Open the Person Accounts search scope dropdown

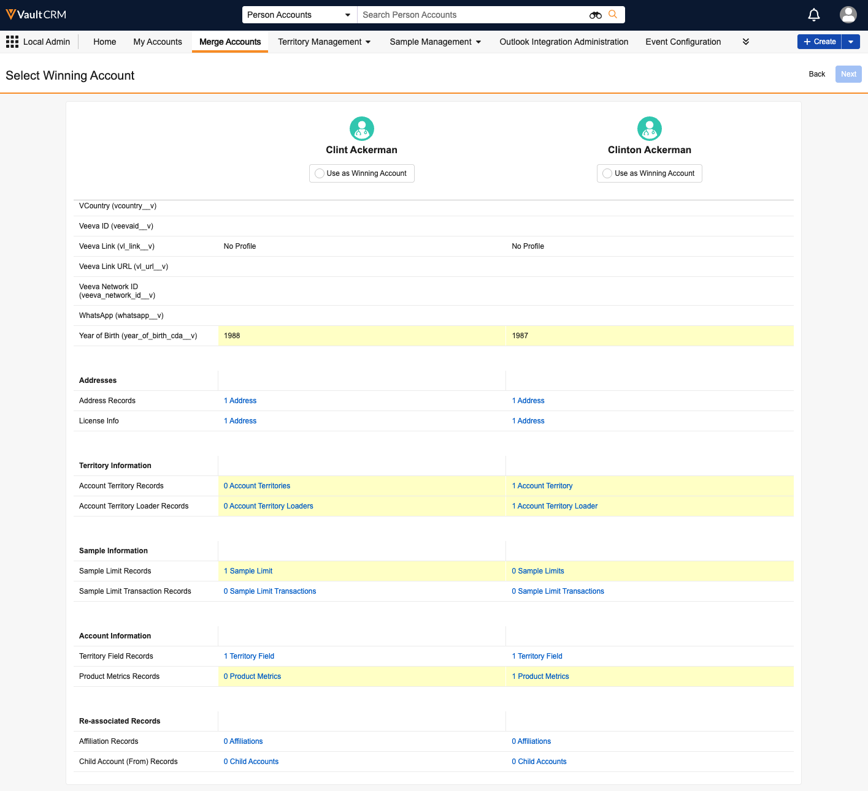point(299,15)
